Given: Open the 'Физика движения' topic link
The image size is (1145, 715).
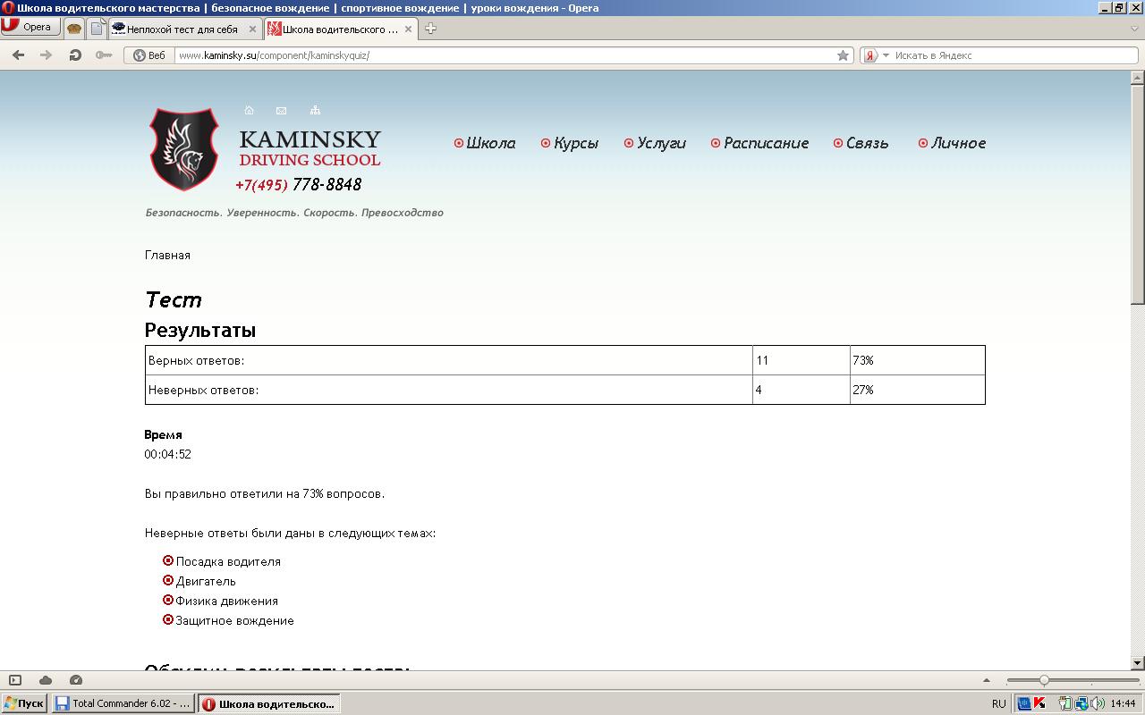Looking at the screenshot, I should pyautogui.click(x=226, y=601).
